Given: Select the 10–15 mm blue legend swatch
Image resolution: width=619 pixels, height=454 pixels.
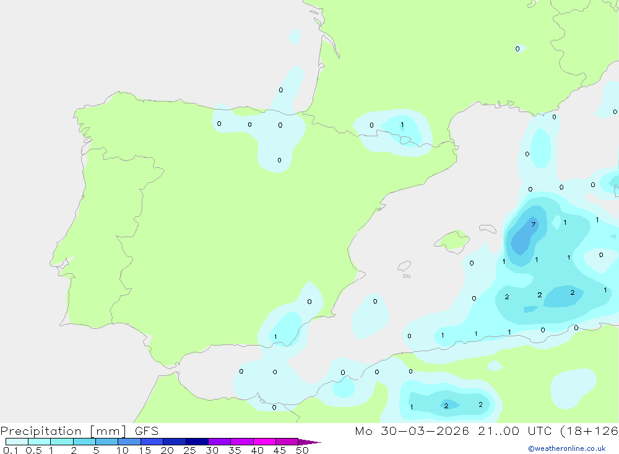Looking at the screenshot, I should pos(129,442).
